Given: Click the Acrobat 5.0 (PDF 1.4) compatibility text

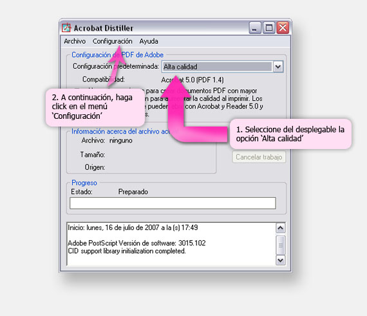Looking at the screenshot, I should click(193, 80).
